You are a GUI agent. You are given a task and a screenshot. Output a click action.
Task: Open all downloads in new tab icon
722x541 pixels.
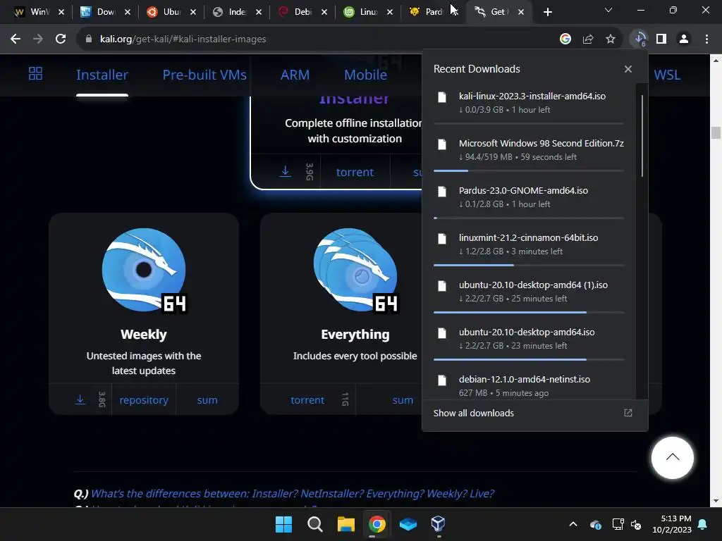[628, 413]
